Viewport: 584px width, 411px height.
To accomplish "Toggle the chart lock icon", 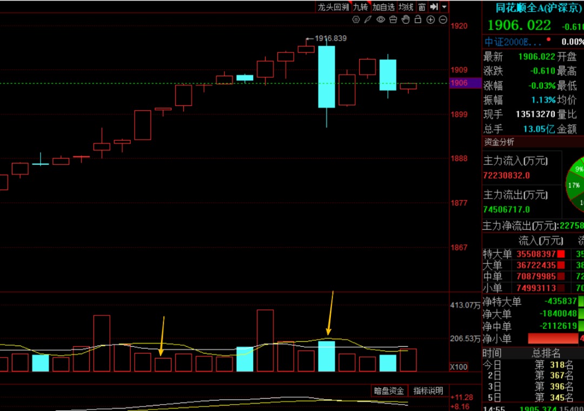I will (x=418, y=20).
